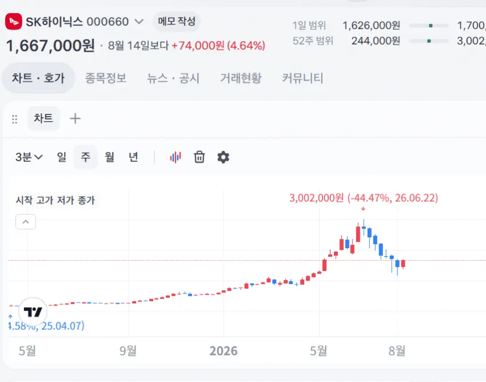Click the 1일 범위 label
This screenshot has height=382, width=486.
click(309, 25)
